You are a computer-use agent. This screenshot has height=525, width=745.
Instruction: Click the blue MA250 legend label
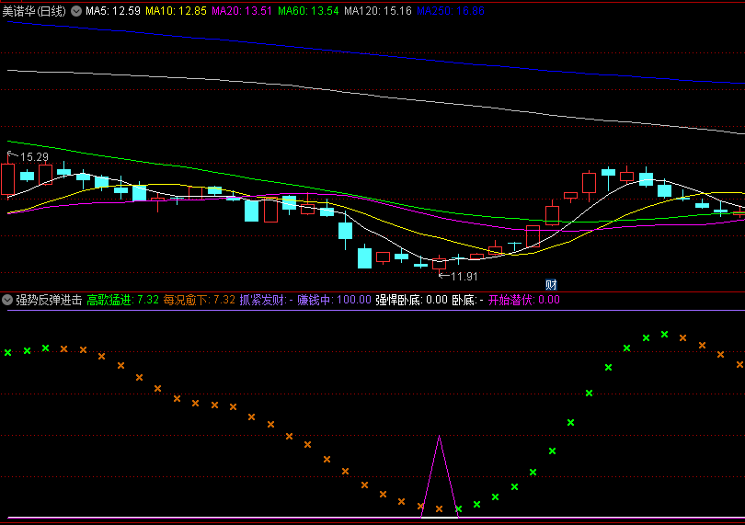coord(451,11)
